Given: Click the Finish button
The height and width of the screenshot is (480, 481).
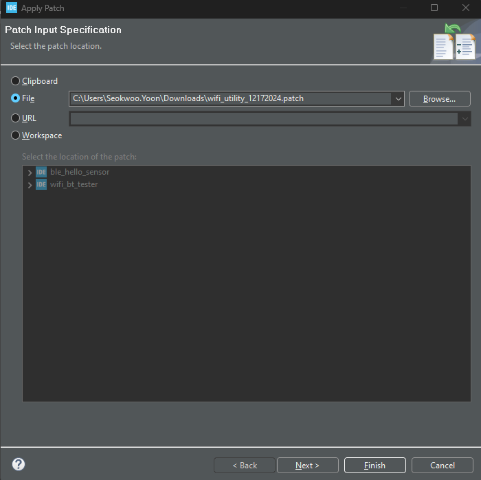Looking at the screenshot, I should pyautogui.click(x=375, y=466).
